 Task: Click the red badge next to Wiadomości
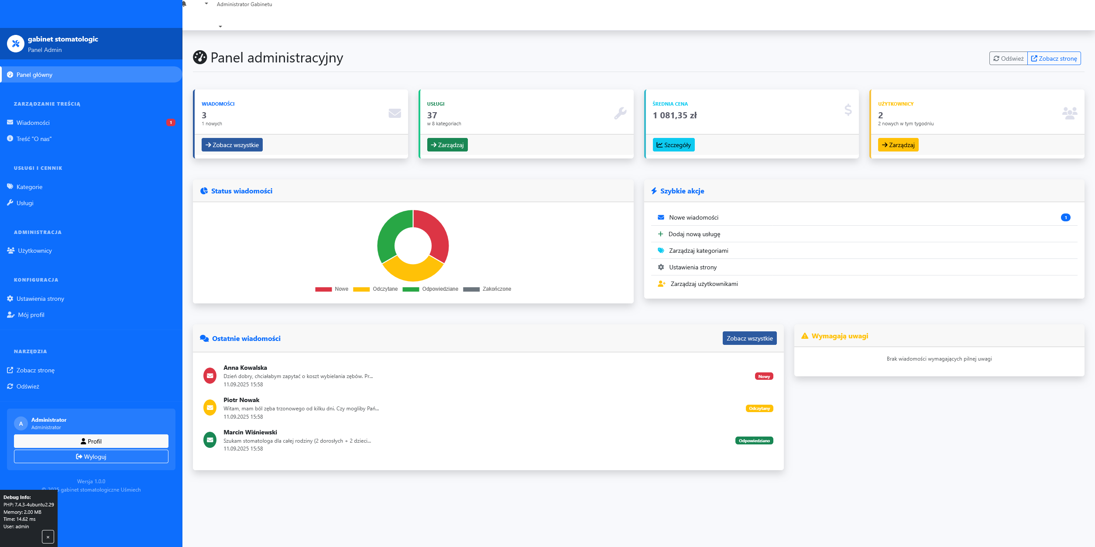171,123
